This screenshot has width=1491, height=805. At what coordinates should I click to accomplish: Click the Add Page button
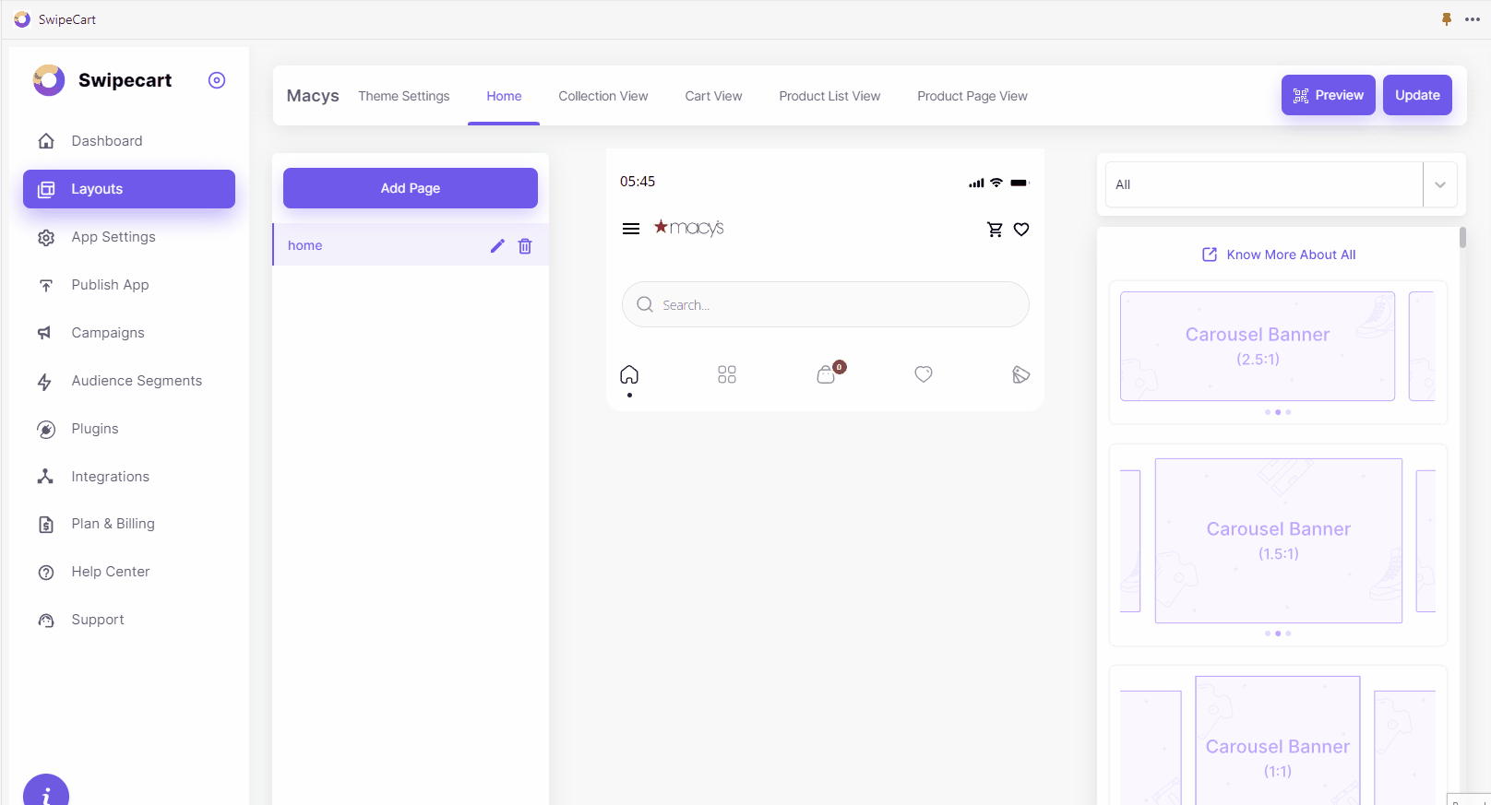[411, 188]
